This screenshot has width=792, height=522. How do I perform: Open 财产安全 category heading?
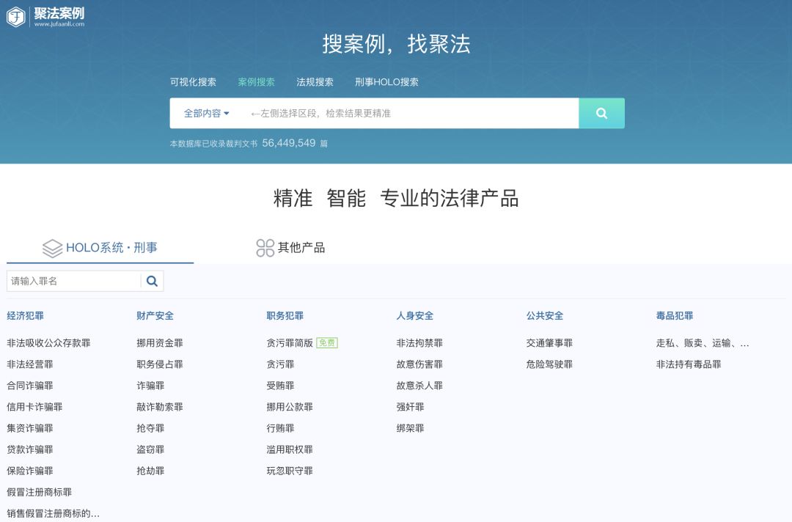coord(155,315)
